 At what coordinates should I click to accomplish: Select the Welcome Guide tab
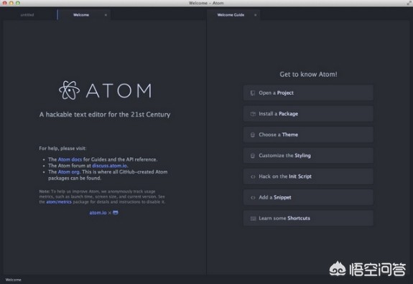tap(231, 15)
